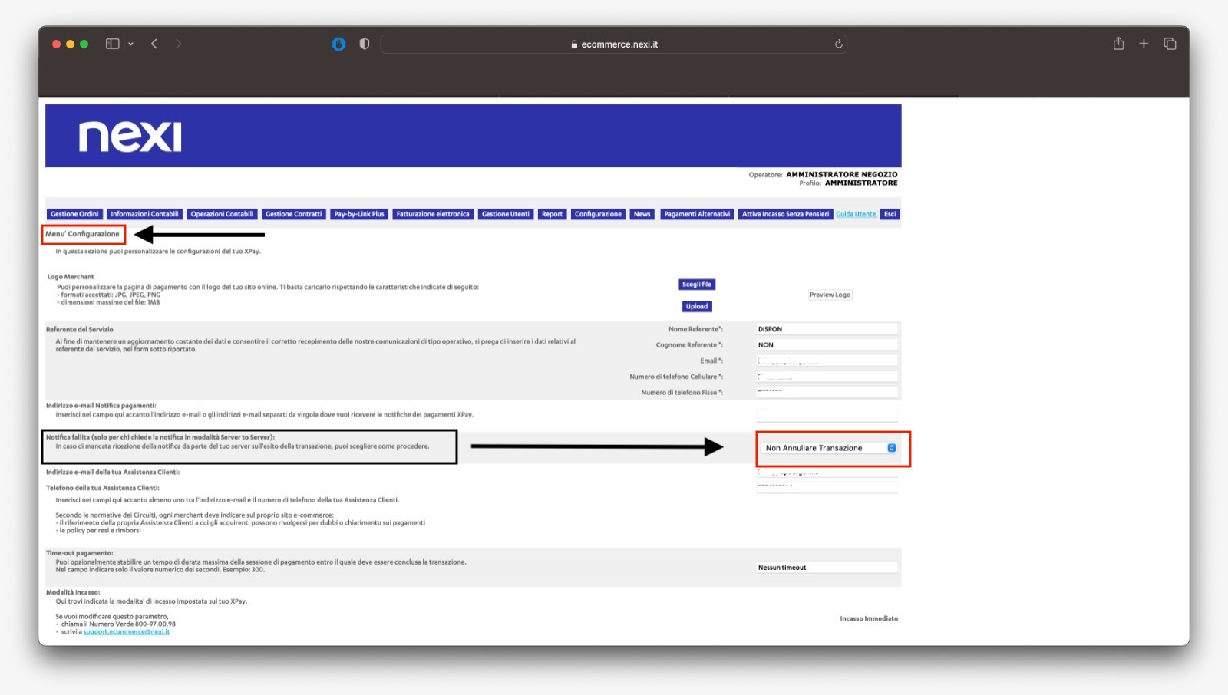
Task: Open the Operazioni Contabili menu
Action: coord(222,214)
